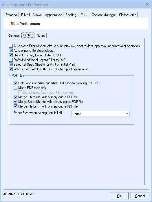
Task: Enable Make PDF read-only option
Action: click(x=15, y=87)
